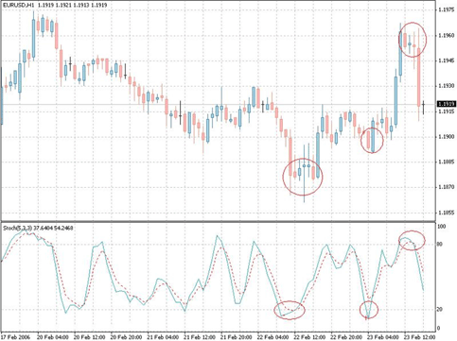This screenshot has width=457, height=341.
Task: Click the current price tag 1.1919
Action: (447, 104)
